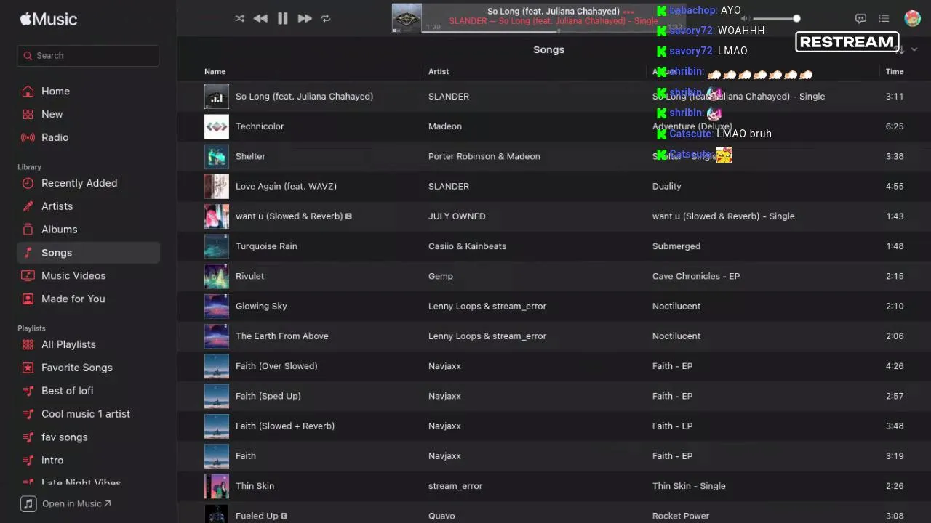The width and height of the screenshot is (931, 523).
Task: Open the New section
Action: click(x=88, y=114)
